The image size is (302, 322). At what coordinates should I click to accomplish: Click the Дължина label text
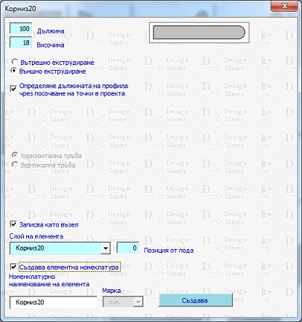pos(50,31)
